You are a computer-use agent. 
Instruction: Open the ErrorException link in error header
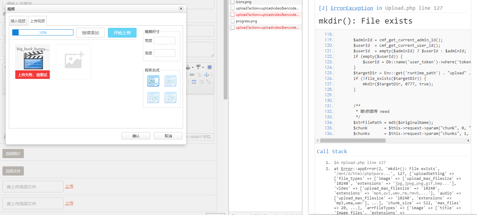[x=352, y=8]
